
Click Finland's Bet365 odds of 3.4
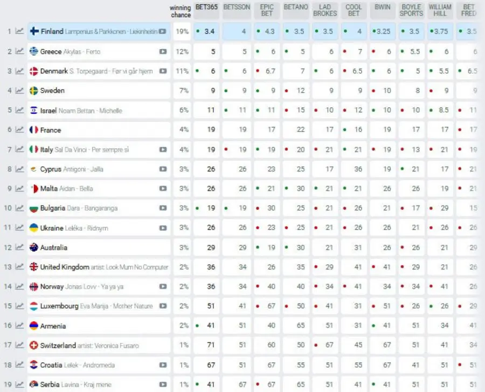tap(207, 32)
